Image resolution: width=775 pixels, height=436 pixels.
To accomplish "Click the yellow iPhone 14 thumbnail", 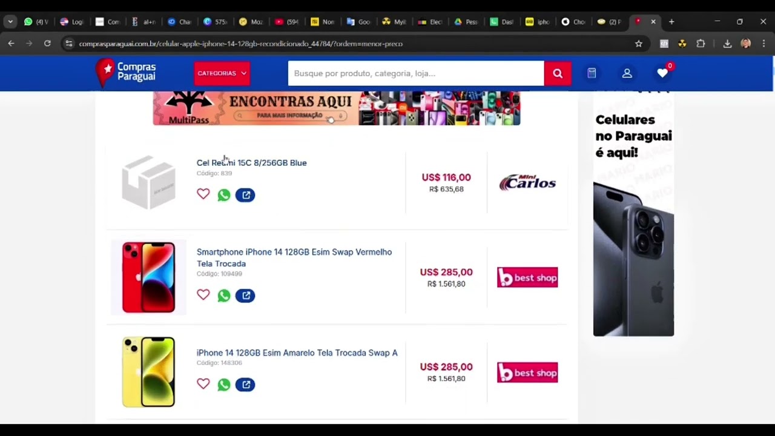I will coord(148,372).
